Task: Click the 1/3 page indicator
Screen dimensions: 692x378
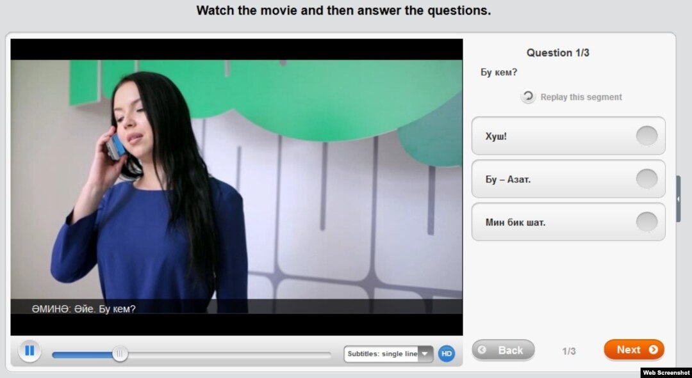Action: coord(569,351)
